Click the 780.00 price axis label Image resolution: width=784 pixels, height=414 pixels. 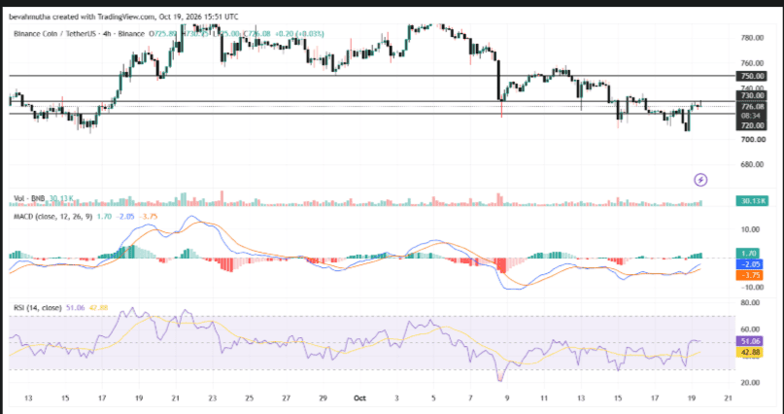(752, 38)
